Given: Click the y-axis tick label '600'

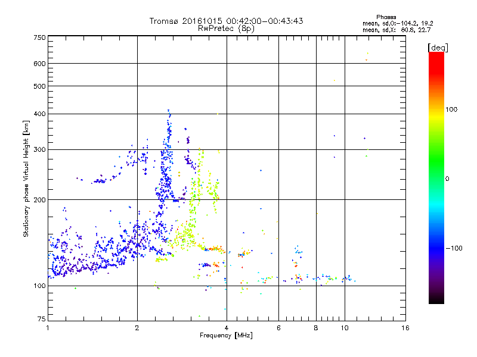Looking at the screenshot, I should (39, 64).
